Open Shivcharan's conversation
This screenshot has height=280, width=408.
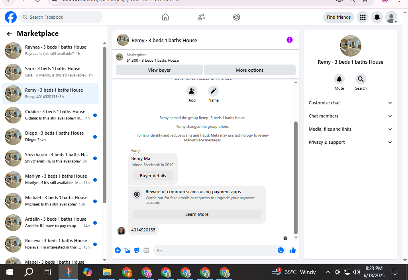pyautogui.click(x=51, y=158)
